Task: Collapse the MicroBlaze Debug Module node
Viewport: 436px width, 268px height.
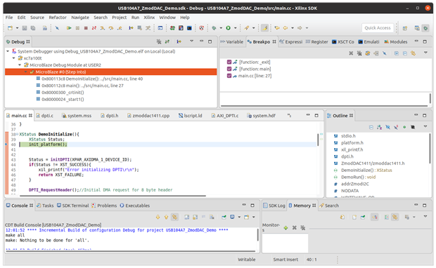Action: pos(20,65)
